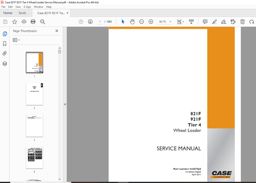Click the 66.7% zoom field
Image resolution: width=256 pixels, height=183 pixels.
[163, 22]
